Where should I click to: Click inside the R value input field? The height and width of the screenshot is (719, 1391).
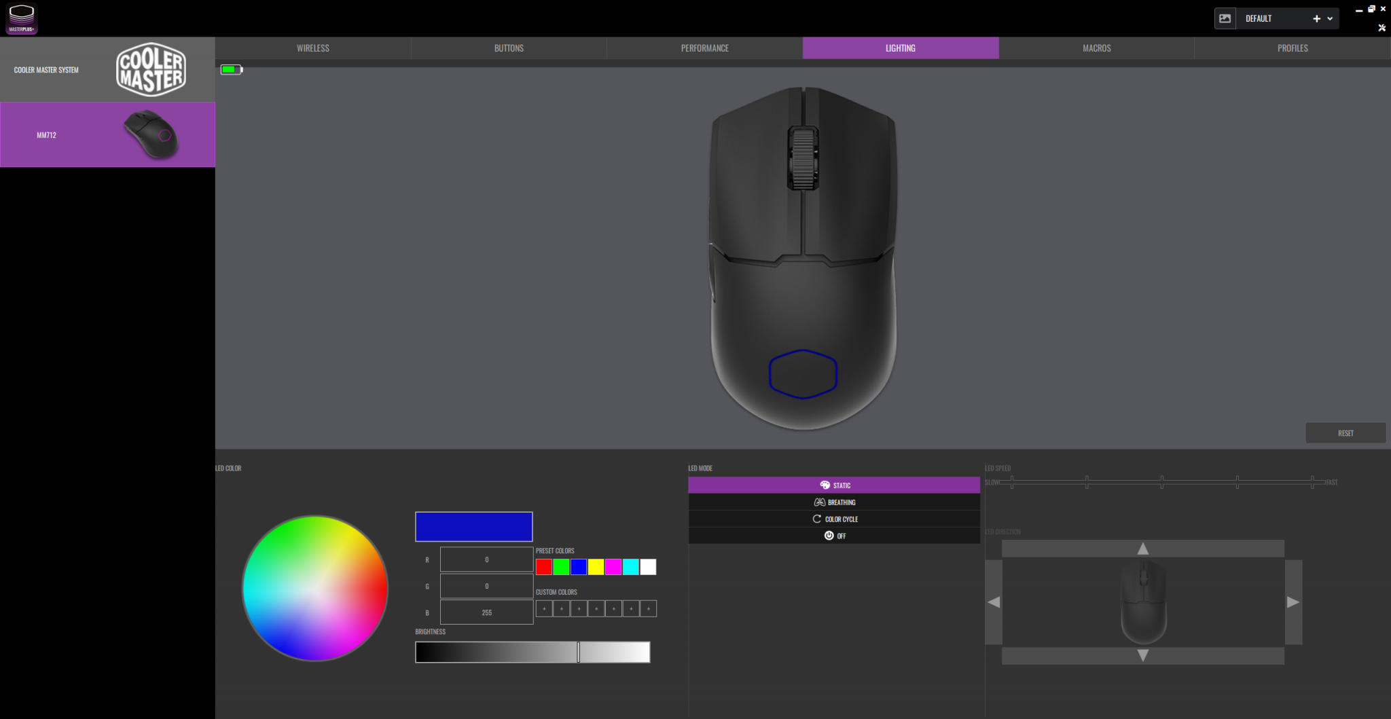[486, 559]
